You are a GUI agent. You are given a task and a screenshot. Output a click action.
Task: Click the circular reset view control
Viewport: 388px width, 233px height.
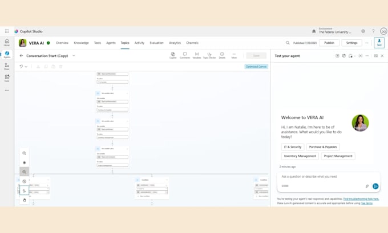coord(24,181)
